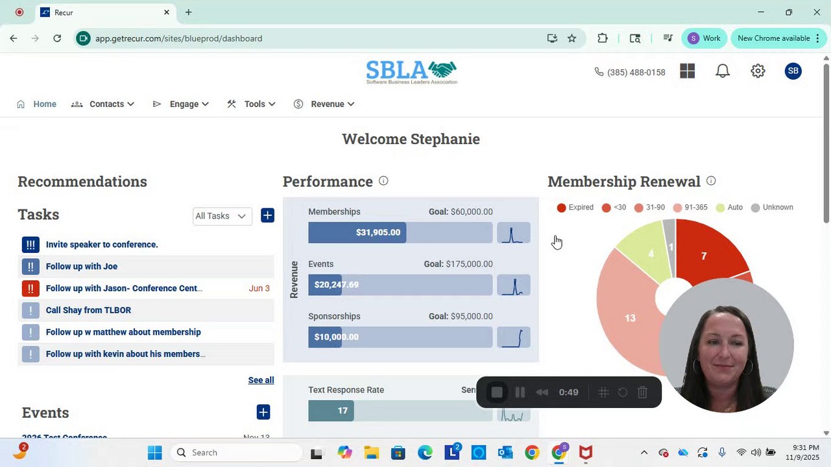Open the Call Shay from TLBOR task
831x467 pixels.
[x=88, y=310]
